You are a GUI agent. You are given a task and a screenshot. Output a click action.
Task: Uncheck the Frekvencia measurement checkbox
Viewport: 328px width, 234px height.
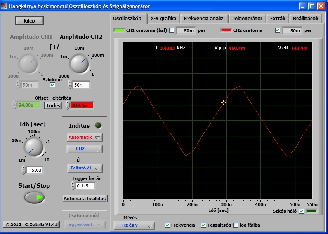tap(167, 225)
